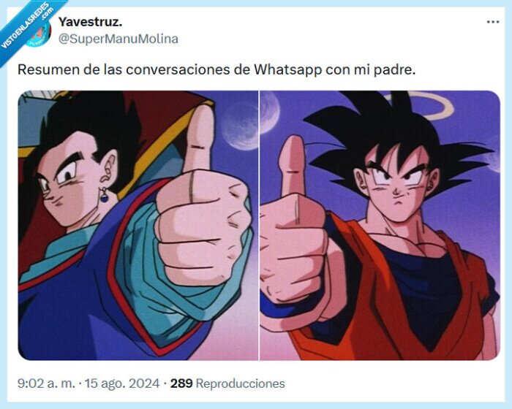Click the blue earring in the left image
The image size is (512, 409).
click(104, 195)
